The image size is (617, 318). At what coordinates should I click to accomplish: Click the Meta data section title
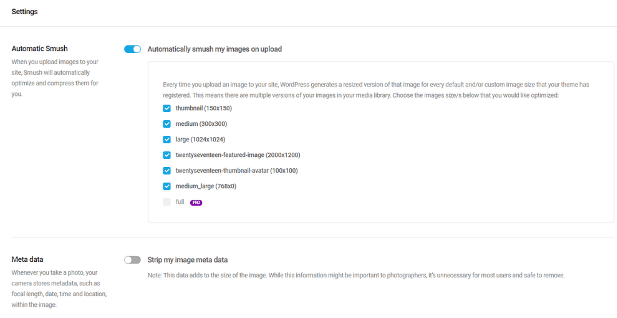[27, 259]
